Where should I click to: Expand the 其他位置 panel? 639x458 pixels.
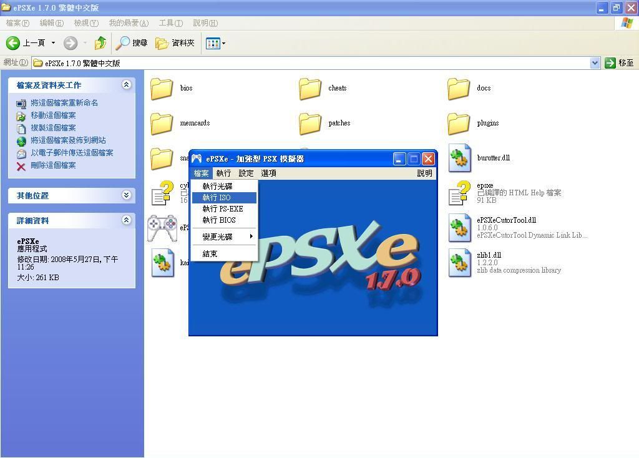(126, 195)
